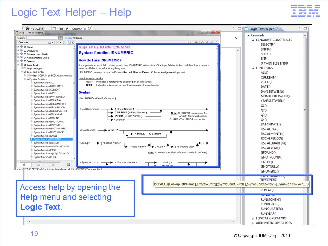Select BATCHDATE() in helper list
328x246 pixels.
tap(271, 124)
